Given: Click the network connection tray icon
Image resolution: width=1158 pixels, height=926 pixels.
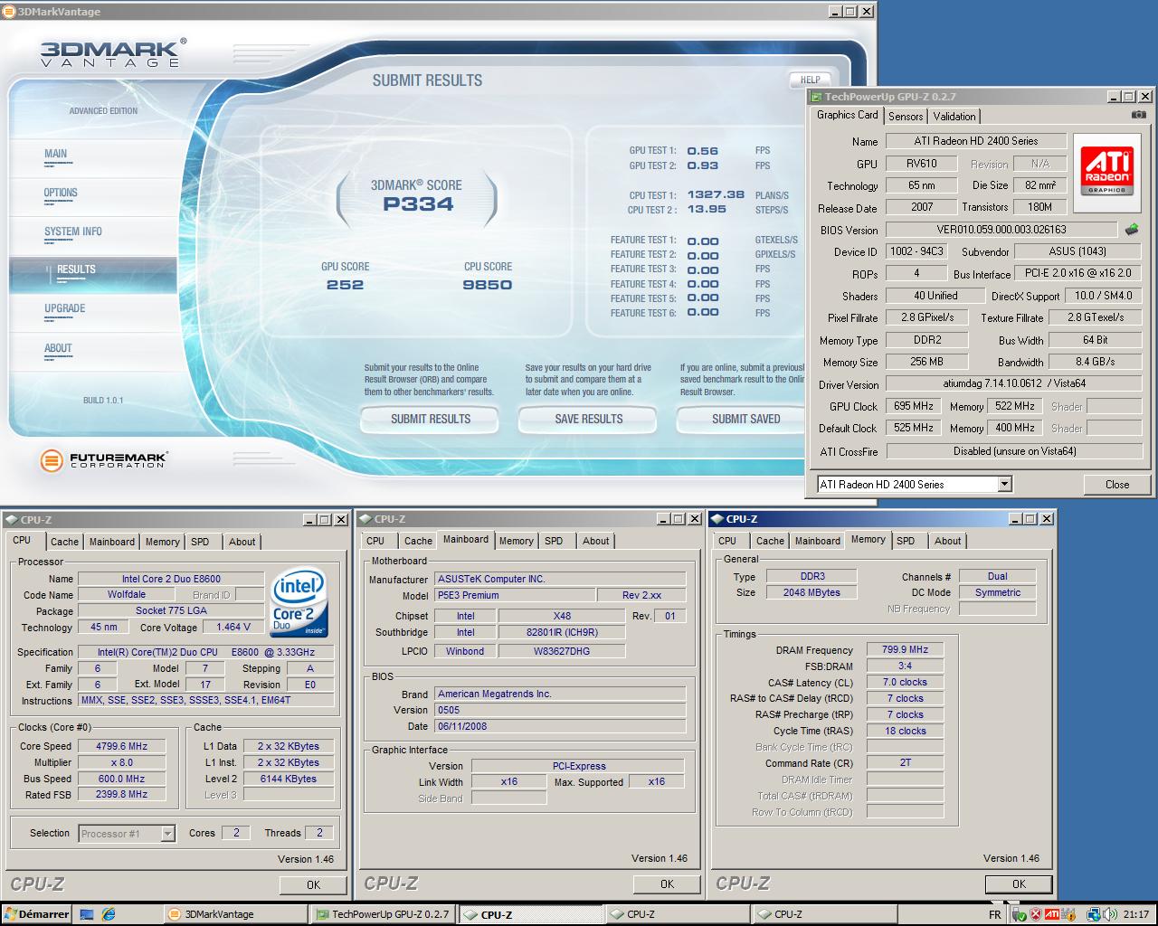Looking at the screenshot, I should coord(1094,914).
